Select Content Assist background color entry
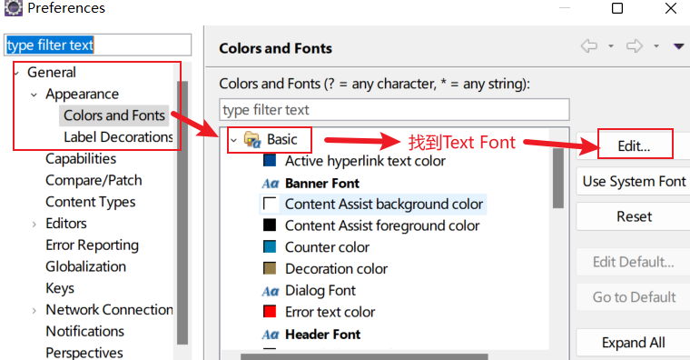Viewport: 690px width, 360px height. (x=384, y=204)
